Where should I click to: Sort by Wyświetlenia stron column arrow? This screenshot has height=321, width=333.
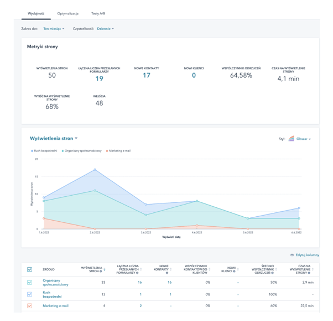pyautogui.click(x=105, y=269)
